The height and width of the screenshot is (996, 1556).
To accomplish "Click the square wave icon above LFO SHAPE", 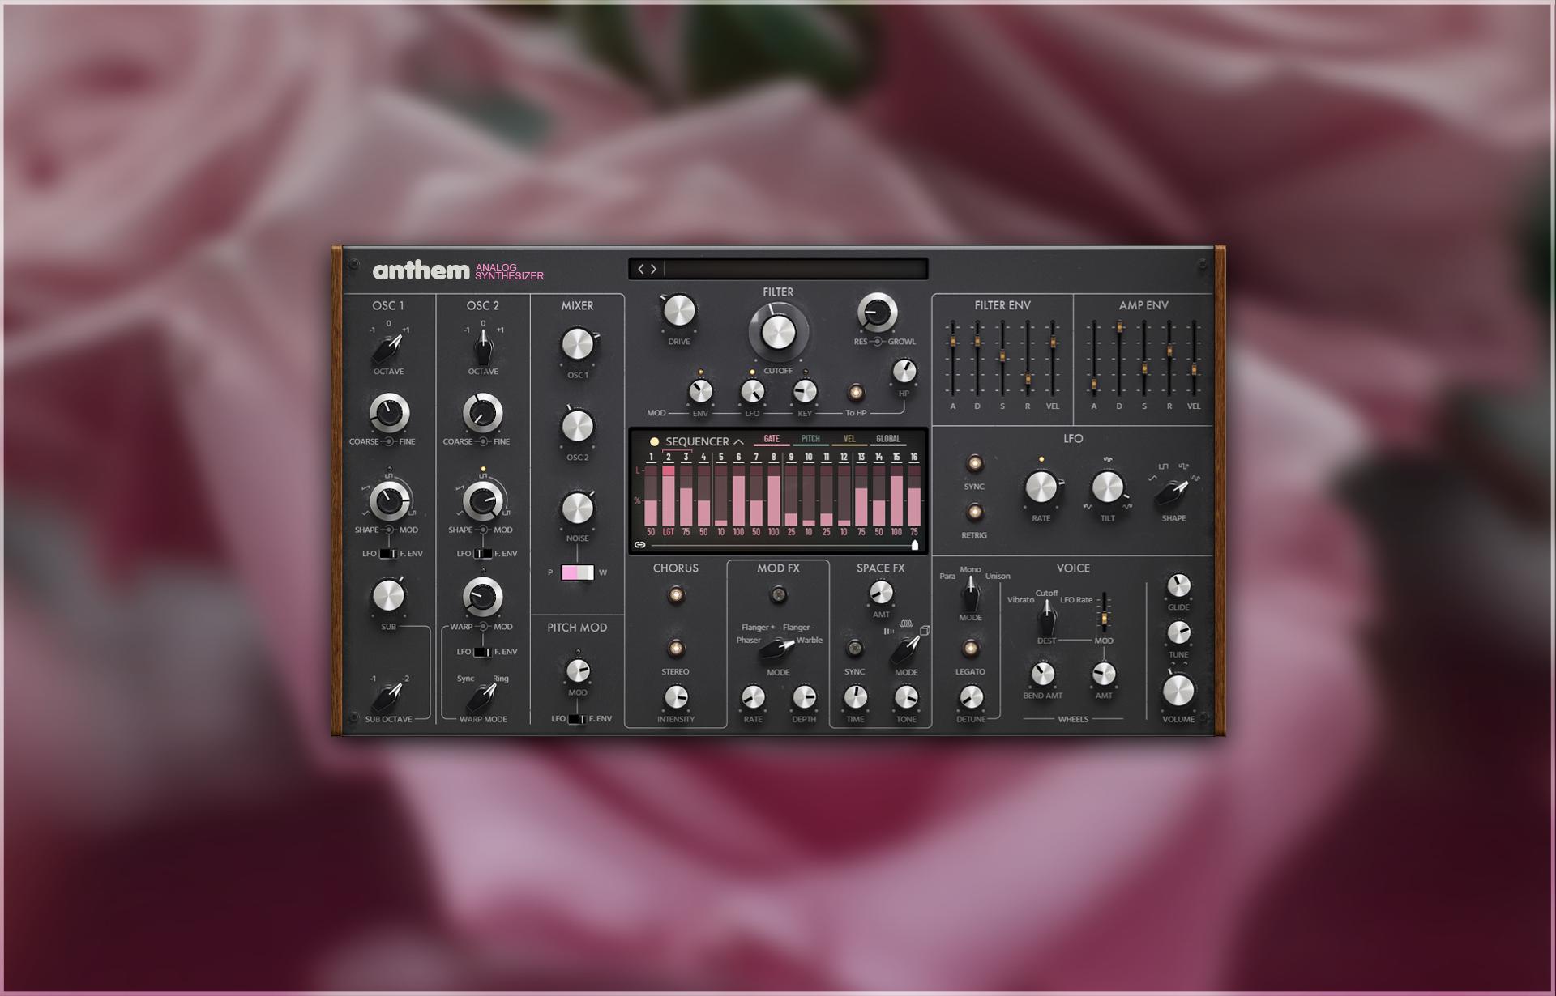I will click(x=1163, y=467).
